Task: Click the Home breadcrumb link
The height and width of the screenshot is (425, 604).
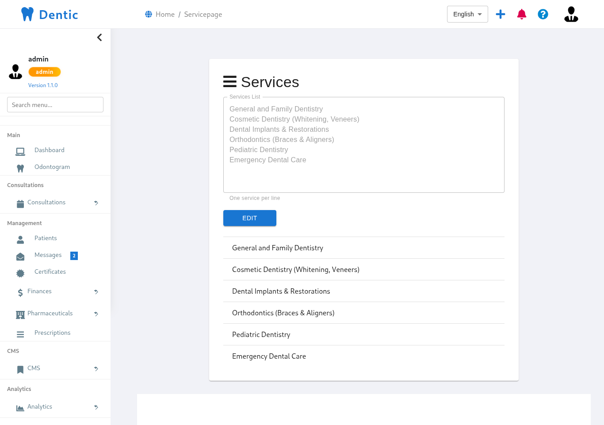Action: coord(164,14)
